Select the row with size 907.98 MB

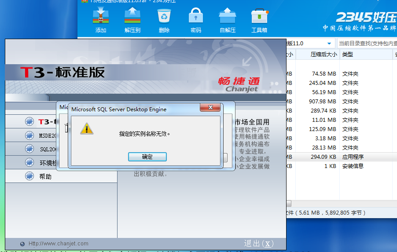(342, 102)
